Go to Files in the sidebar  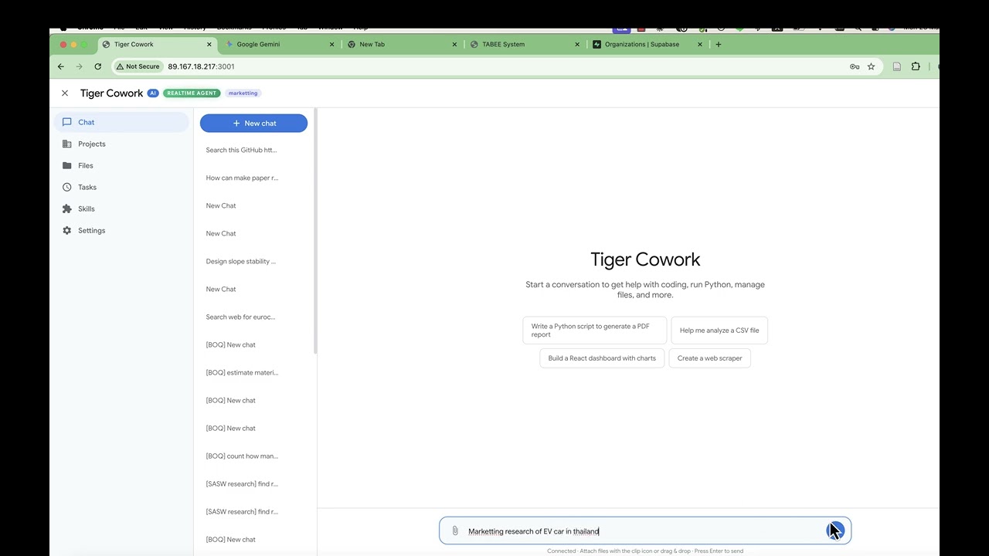point(121,165)
